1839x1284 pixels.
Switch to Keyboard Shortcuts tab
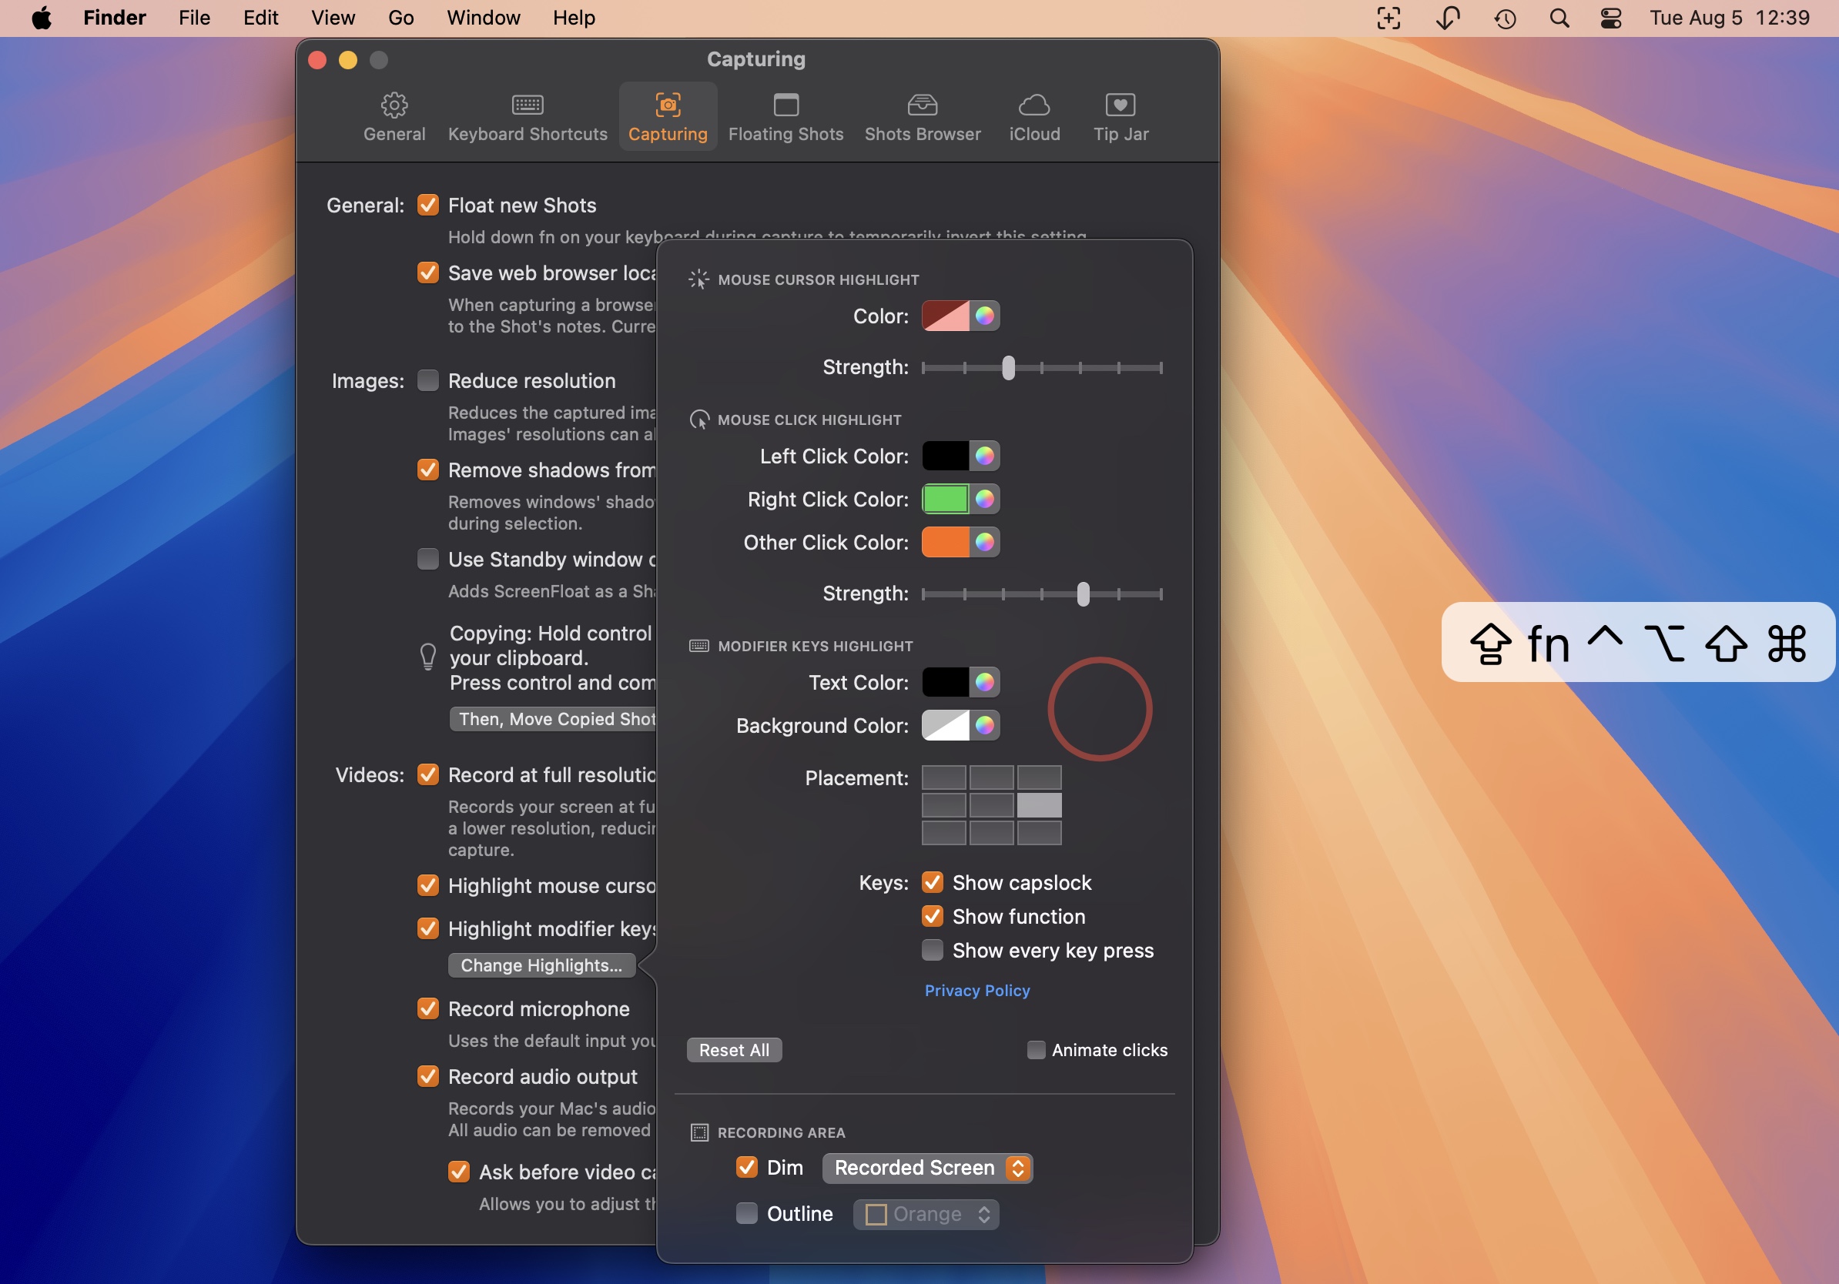[527, 117]
